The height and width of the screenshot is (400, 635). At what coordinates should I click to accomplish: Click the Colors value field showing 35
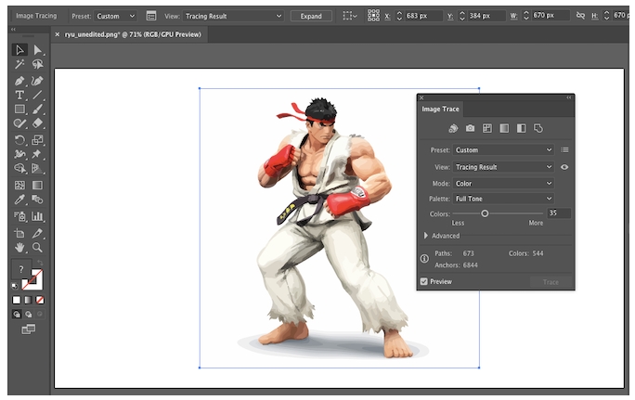[559, 213]
